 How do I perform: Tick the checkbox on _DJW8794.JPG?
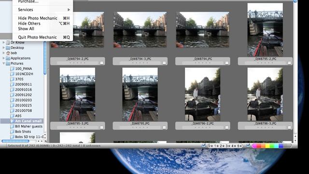(x=227, y=63)
